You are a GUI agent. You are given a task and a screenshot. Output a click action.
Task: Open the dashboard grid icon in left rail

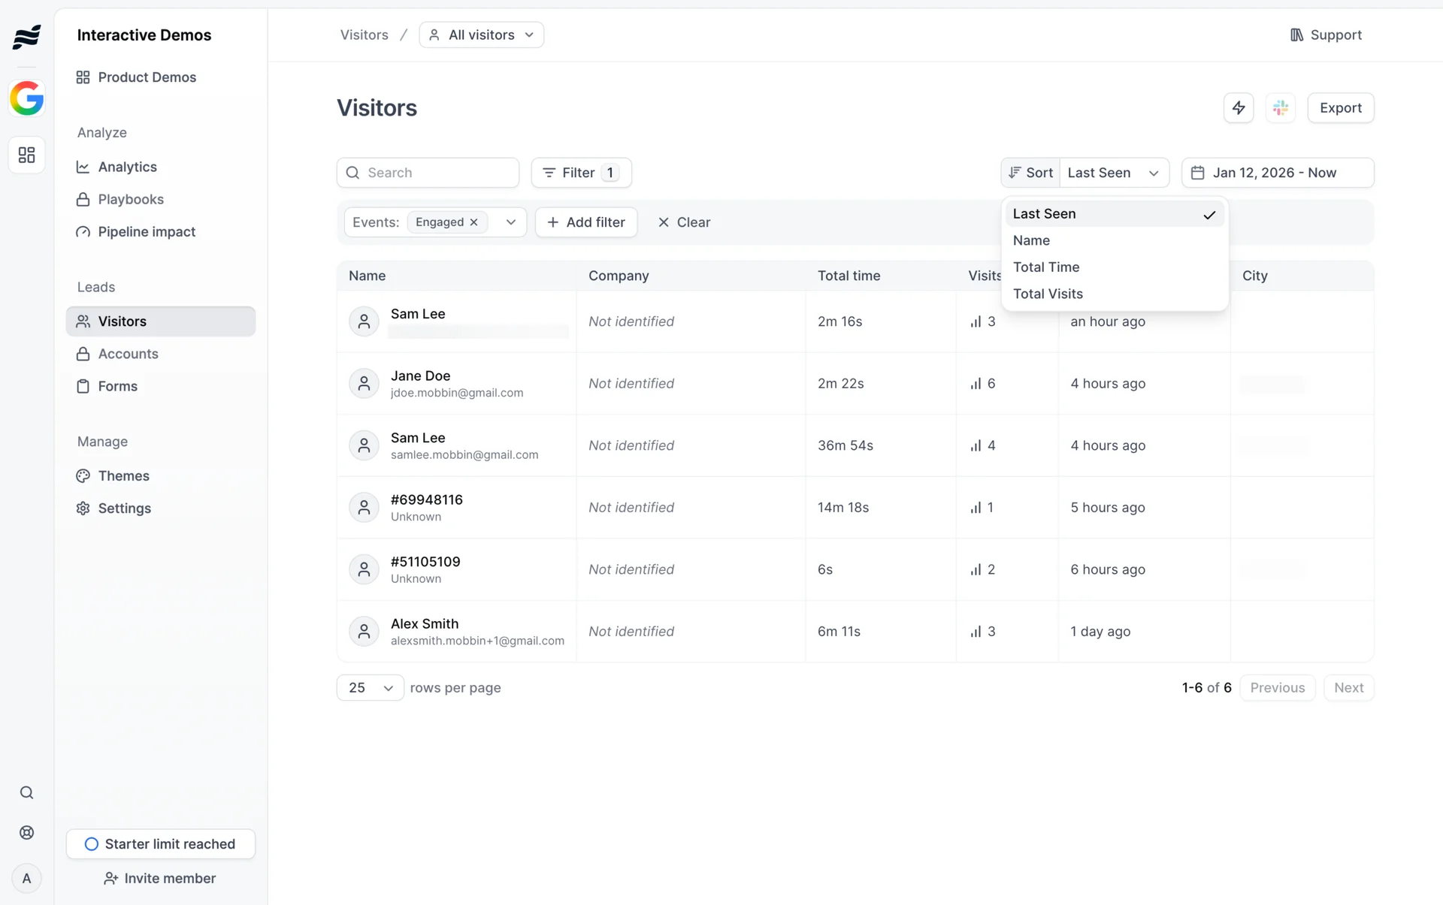point(27,155)
